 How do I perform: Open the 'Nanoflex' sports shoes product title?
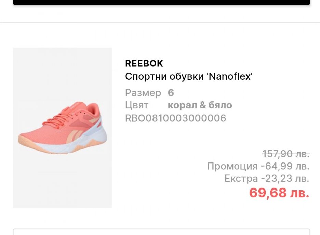[x=188, y=76]
